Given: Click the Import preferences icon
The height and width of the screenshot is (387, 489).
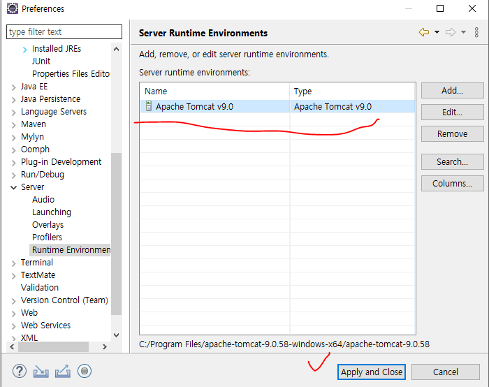Looking at the screenshot, I should click(41, 371).
